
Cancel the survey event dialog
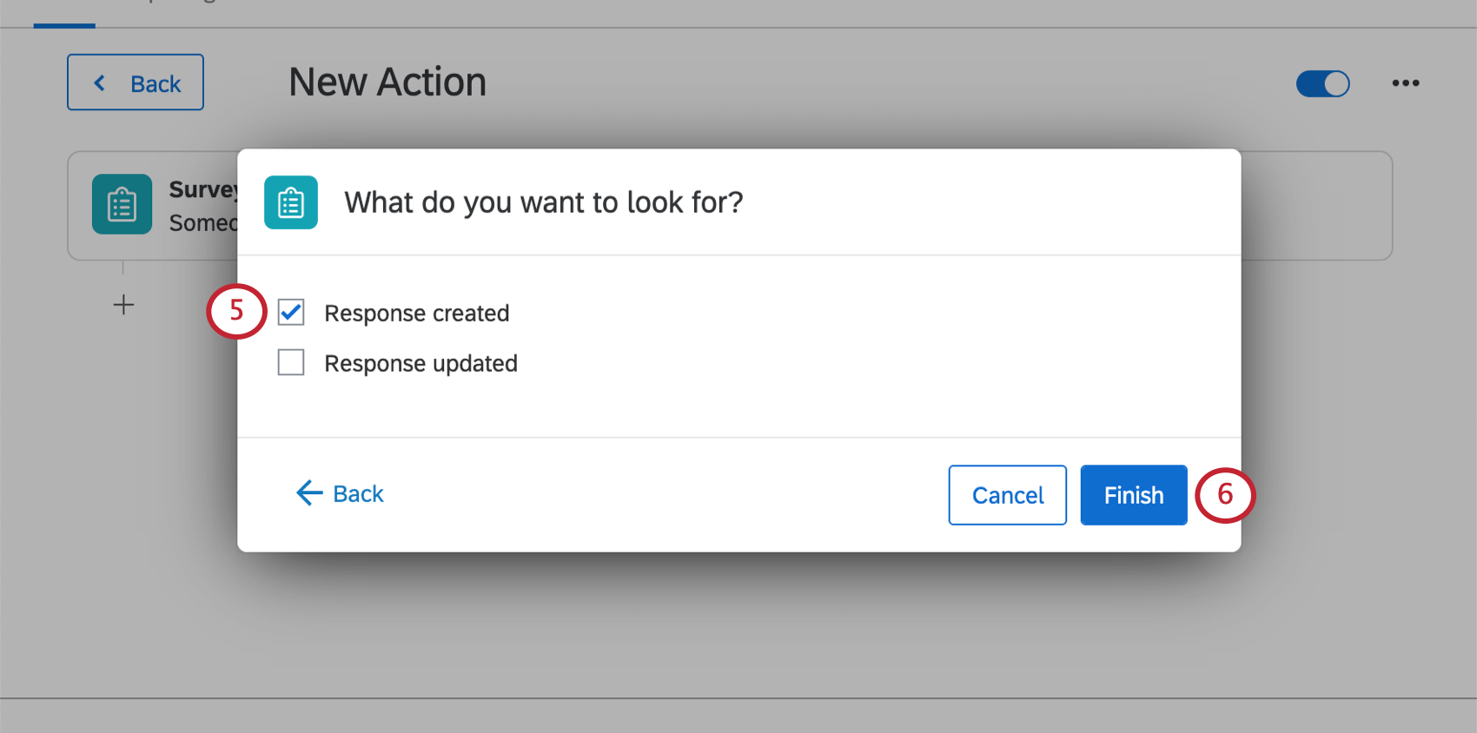click(1007, 495)
